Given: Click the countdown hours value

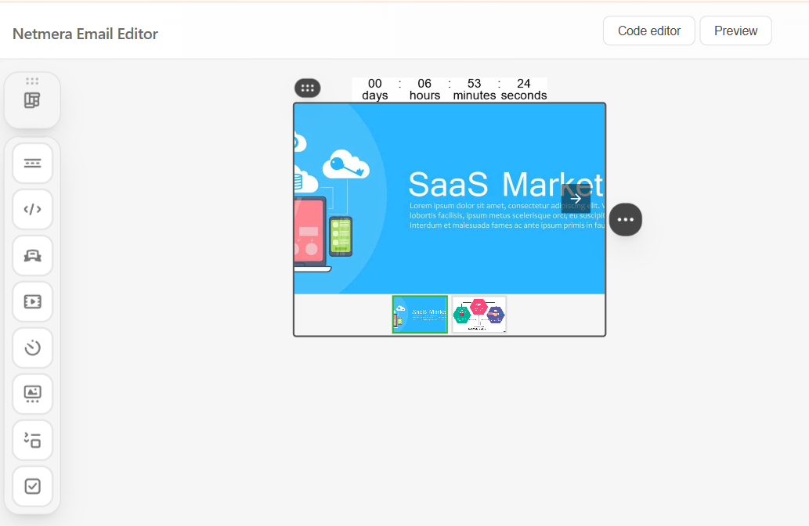Looking at the screenshot, I should pos(424,84).
